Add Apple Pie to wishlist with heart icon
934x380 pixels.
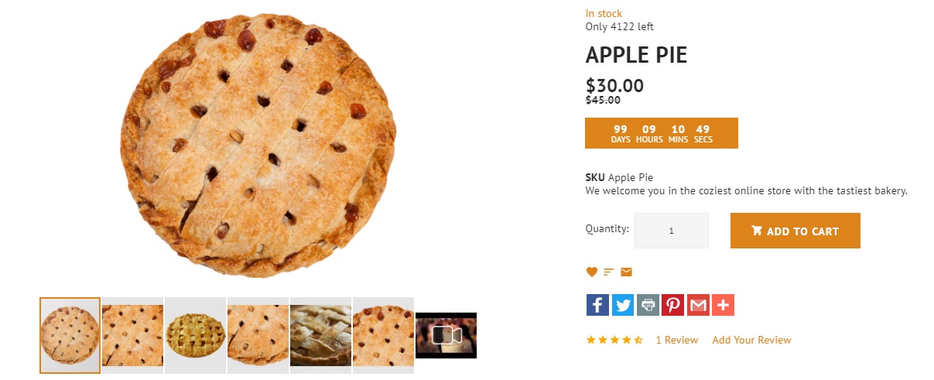592,272
